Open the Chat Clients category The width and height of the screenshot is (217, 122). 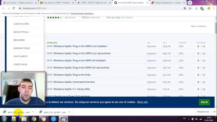coord(20,56)
